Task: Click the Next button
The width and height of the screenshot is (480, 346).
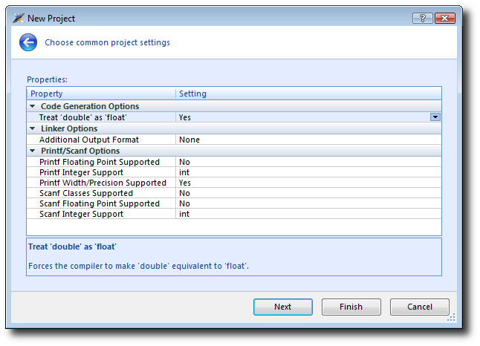Action: point(282,307)
